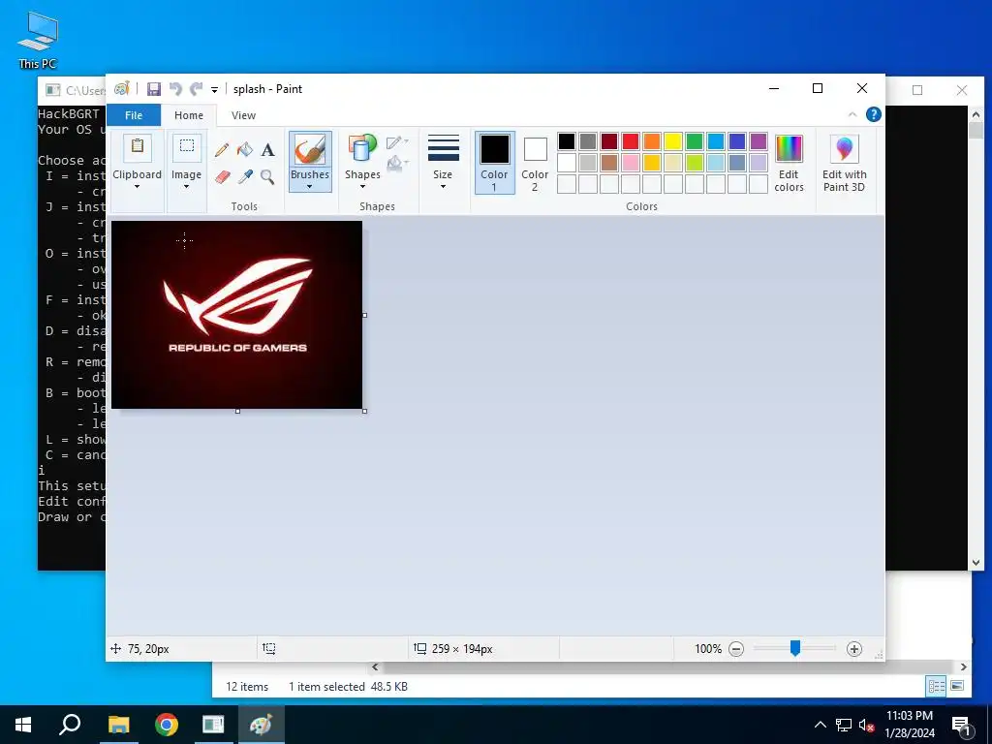Switch to details view in Explorer window
The height and width of the screenshot is (744, 992).
click(937, 686)
